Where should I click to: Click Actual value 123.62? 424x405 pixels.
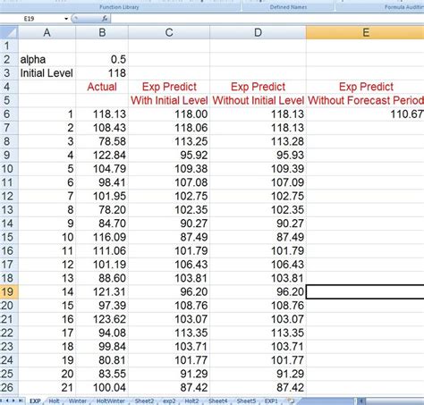(102, 319)
